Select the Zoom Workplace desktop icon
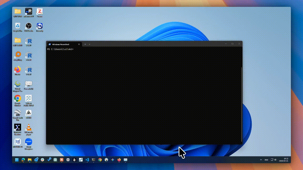 (28, 142)
